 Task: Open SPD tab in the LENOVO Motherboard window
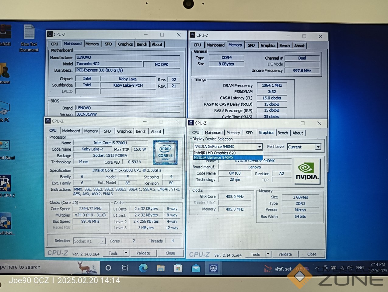click(108, 44)
